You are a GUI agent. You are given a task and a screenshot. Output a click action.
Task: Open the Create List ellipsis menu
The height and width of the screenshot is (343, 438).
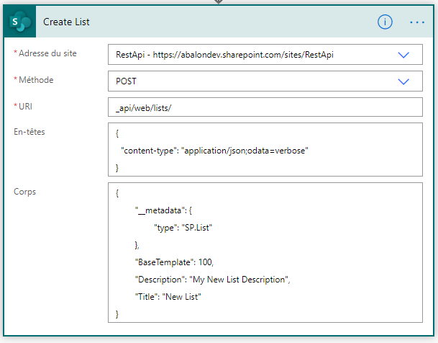[x=417, y=22]
